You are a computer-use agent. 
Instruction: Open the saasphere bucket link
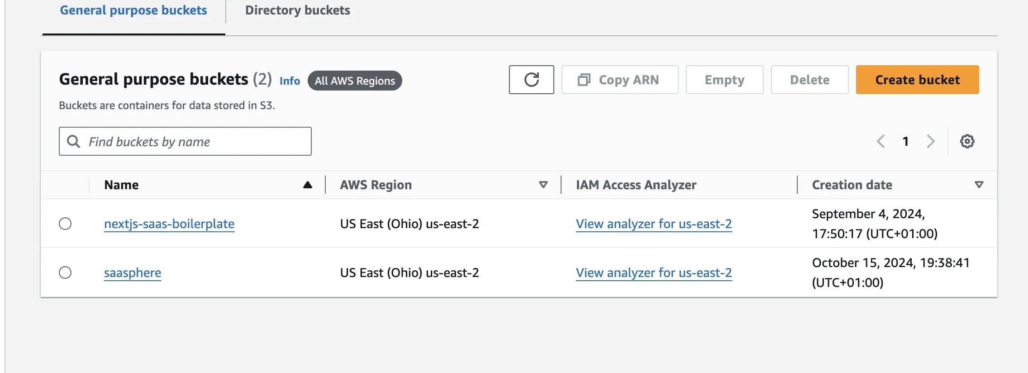(133, 273)
